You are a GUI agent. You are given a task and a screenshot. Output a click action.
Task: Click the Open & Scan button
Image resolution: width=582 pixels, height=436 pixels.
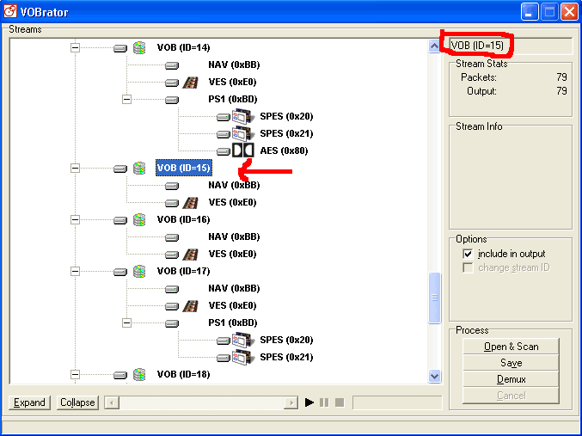512,347
